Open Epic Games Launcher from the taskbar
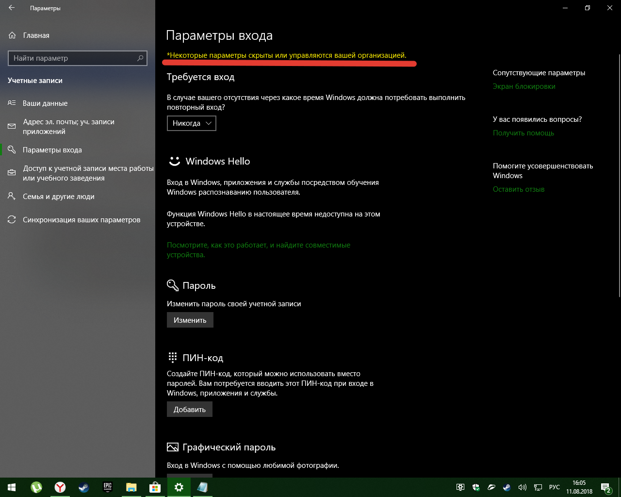 108,487
